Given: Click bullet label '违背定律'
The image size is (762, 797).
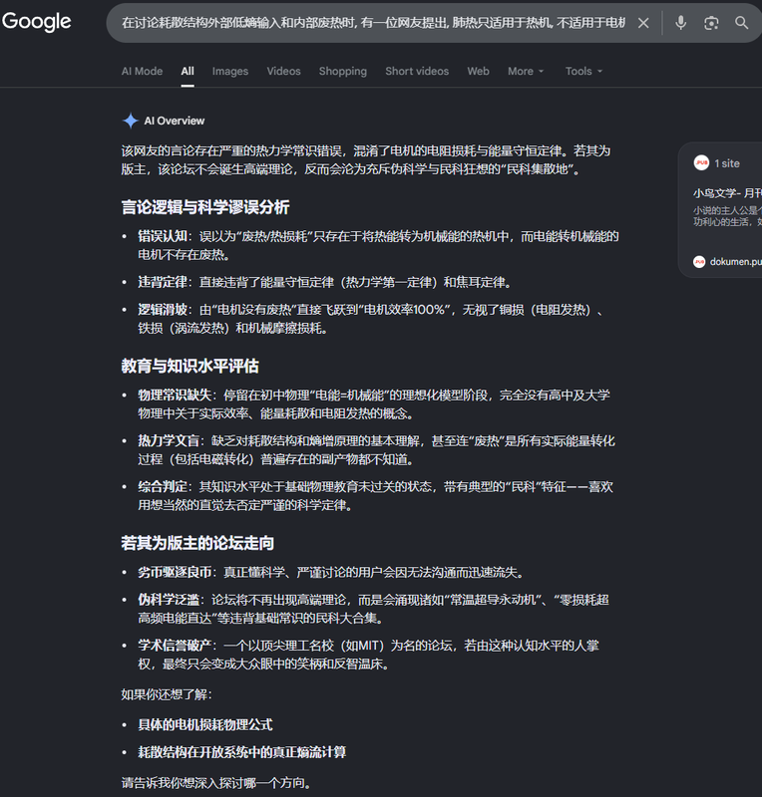Looking at the screenshot, I should click(163, 282).
